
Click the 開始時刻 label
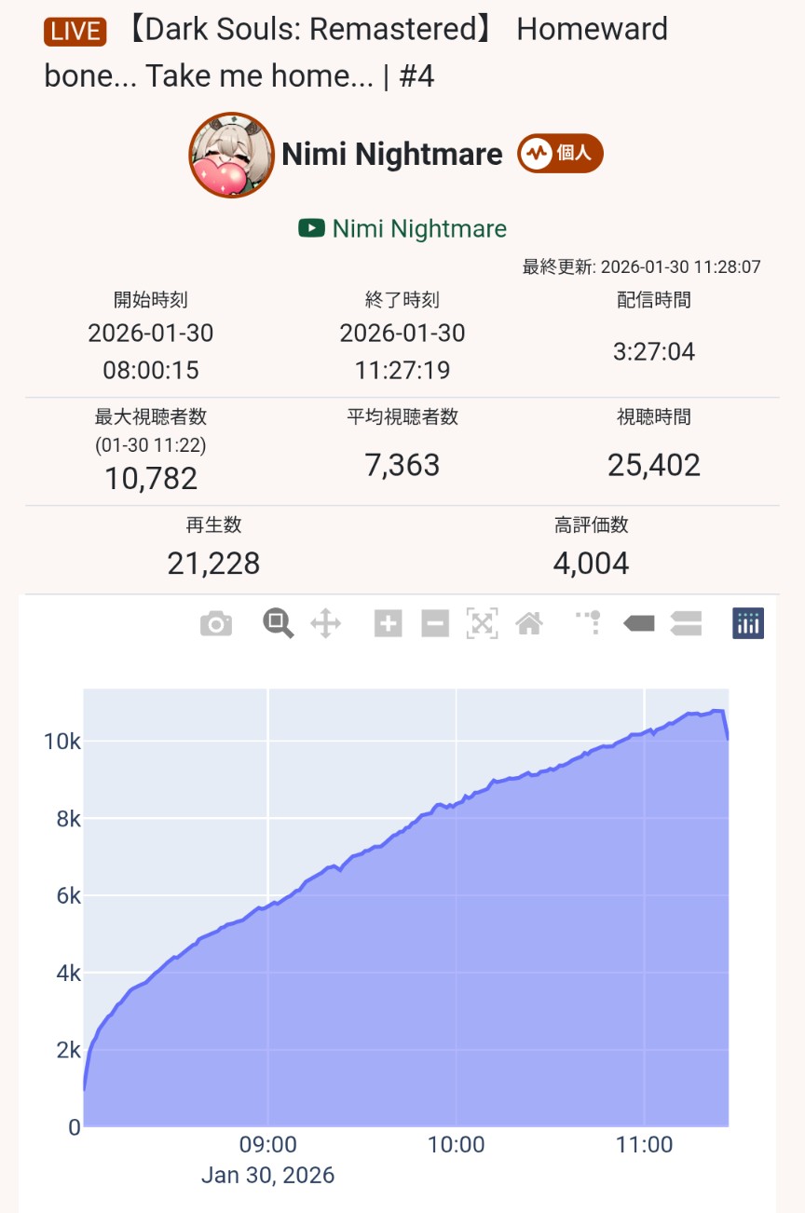151,300
